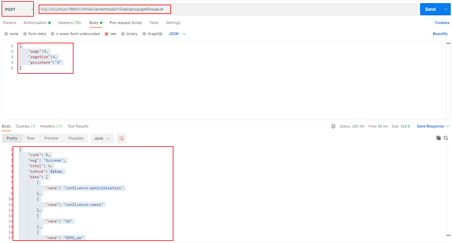The width and height of the screenshot is (452, 243).
Task: Open search in response body
Action: tap(446, 138)
